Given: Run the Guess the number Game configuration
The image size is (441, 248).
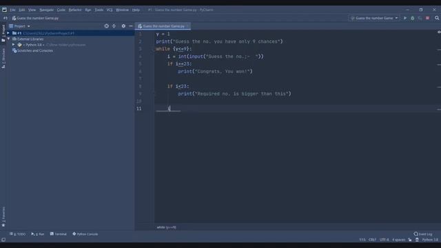Looking at the screenshot, I should [405, 18].
